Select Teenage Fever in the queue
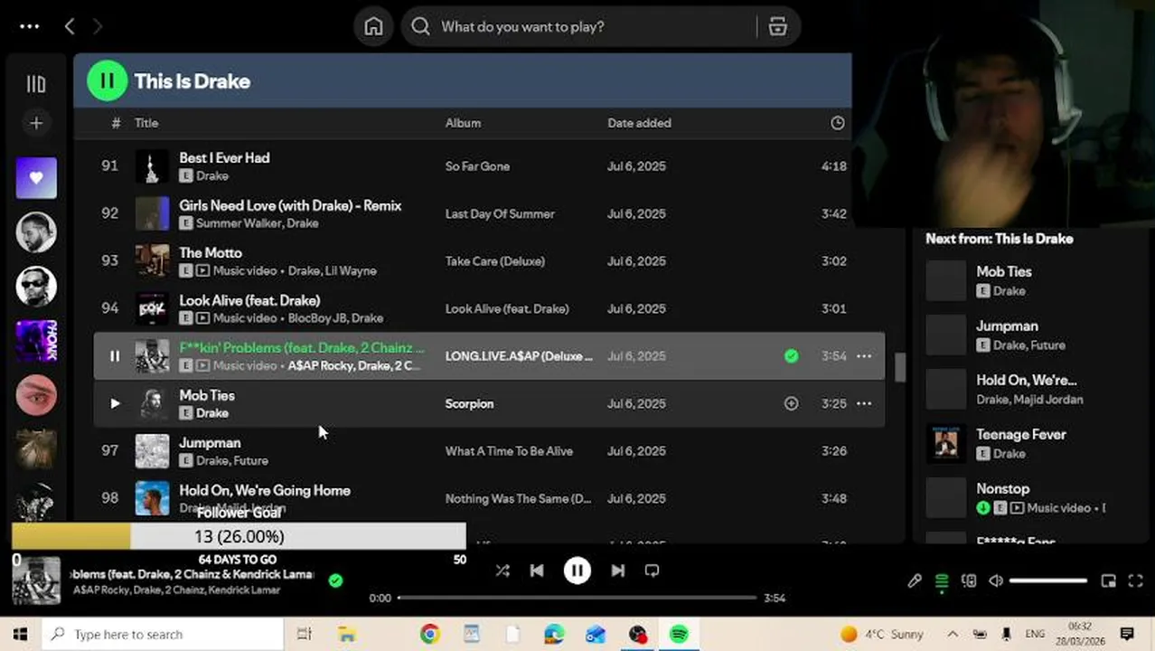This screenshot has width=1155, height=651. click(x=1021, y=434)
